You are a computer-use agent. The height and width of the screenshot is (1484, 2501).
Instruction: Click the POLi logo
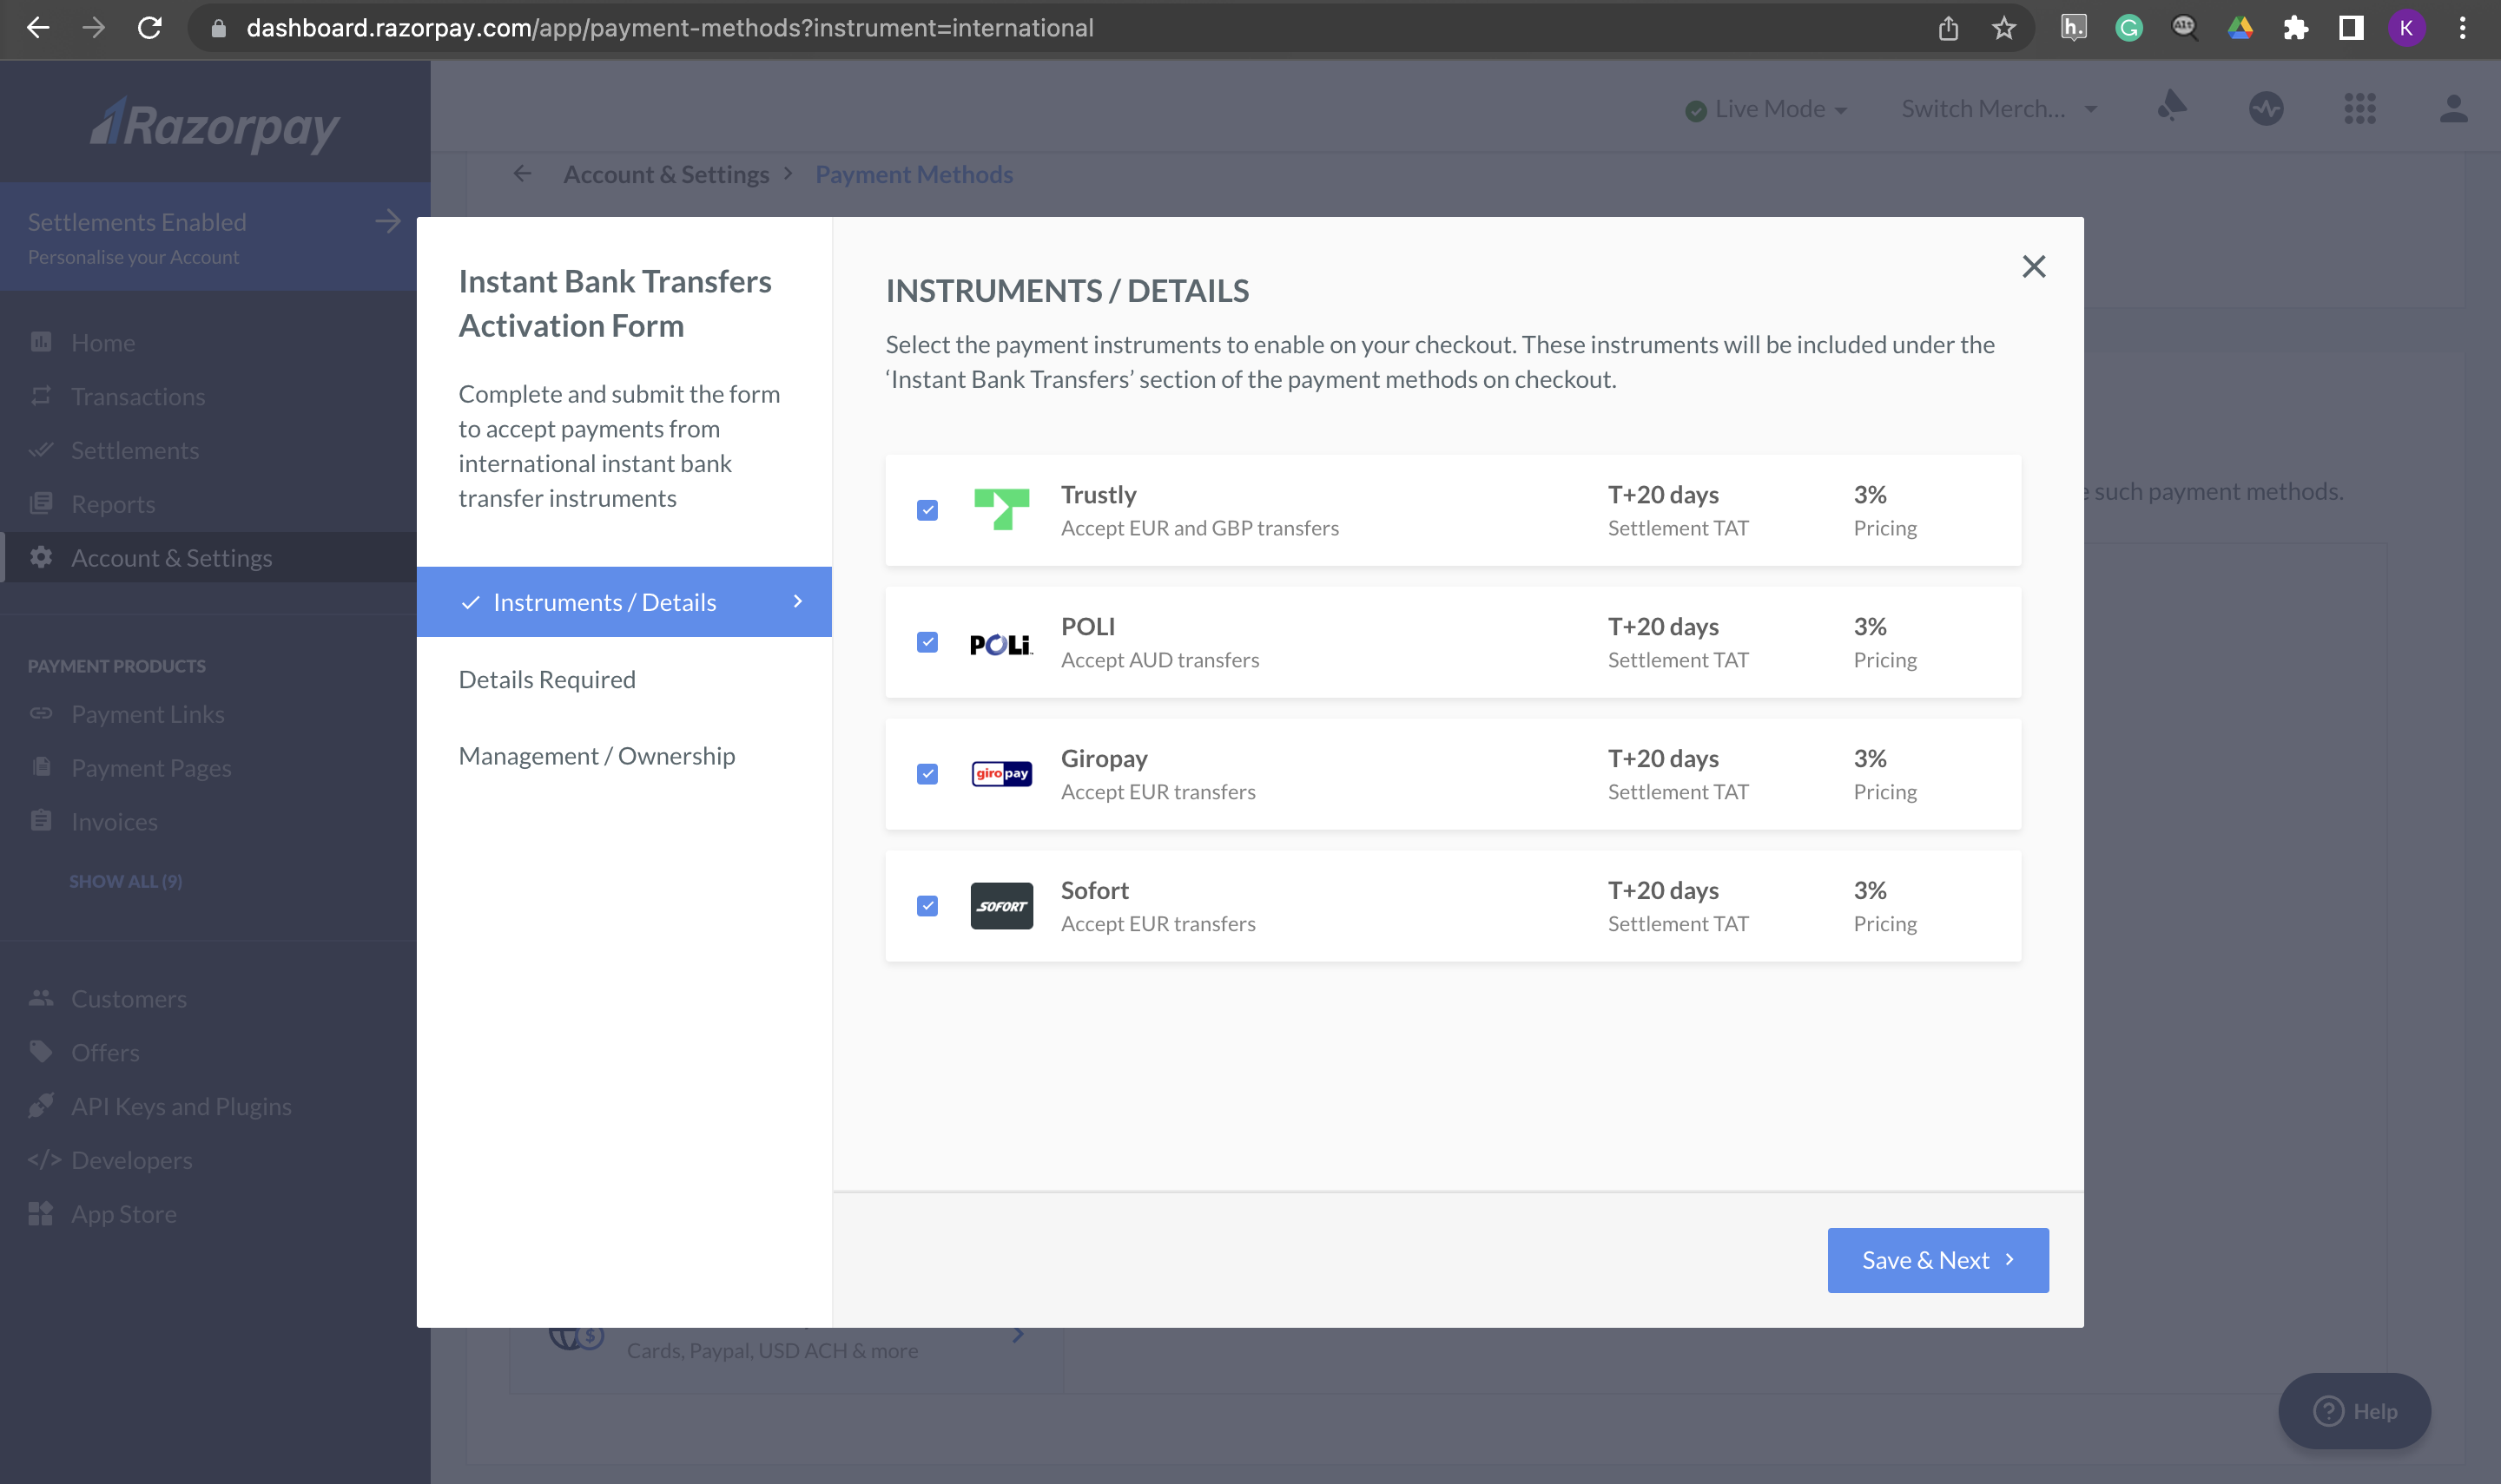[x=1001, y=645]
